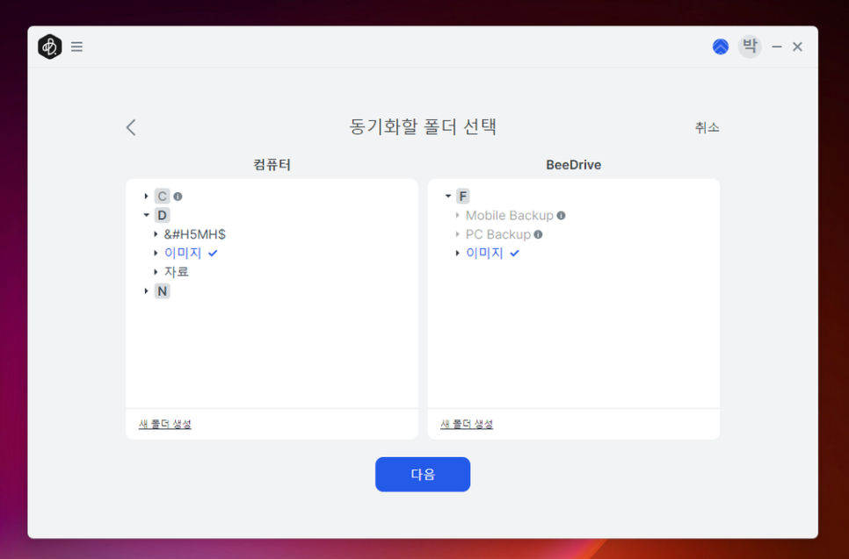The image size is (849, 559).
Task: Click the 다음 button
Action: point(423,474)
